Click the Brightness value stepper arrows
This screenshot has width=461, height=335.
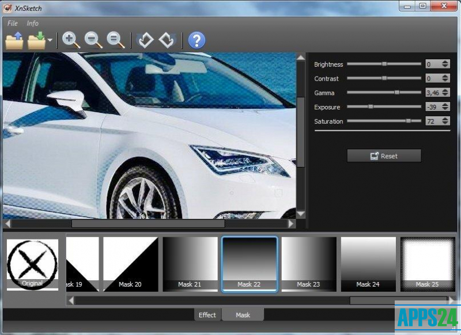tap(445, 64)
